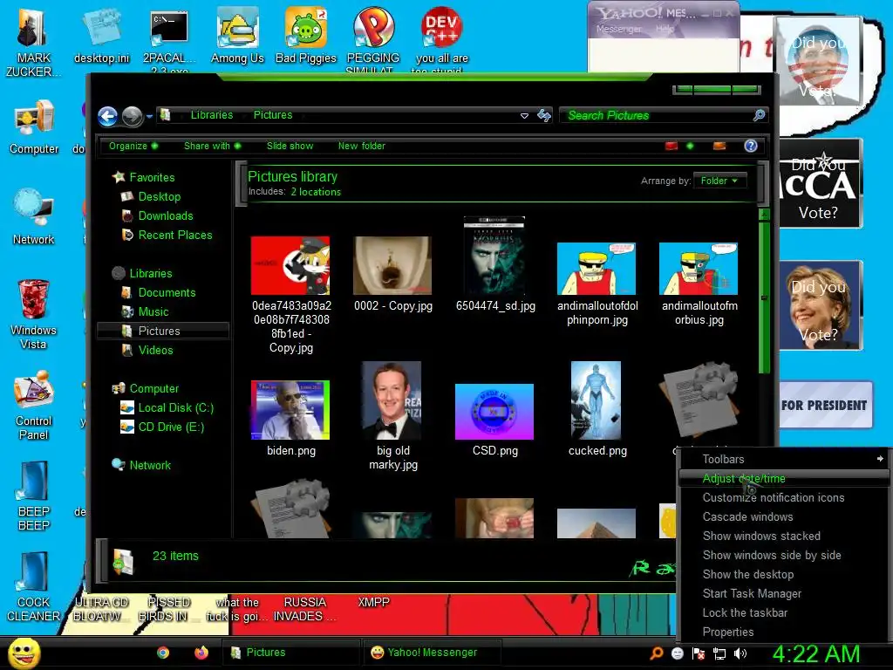Switch to Yahoo! Messenger taskbar button

[x=432, y=653]
